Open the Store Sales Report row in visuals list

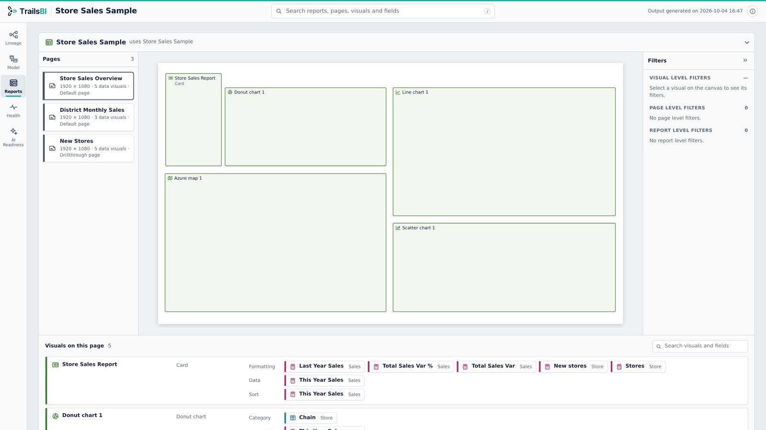pyautogui.click(x=396, y=380)
